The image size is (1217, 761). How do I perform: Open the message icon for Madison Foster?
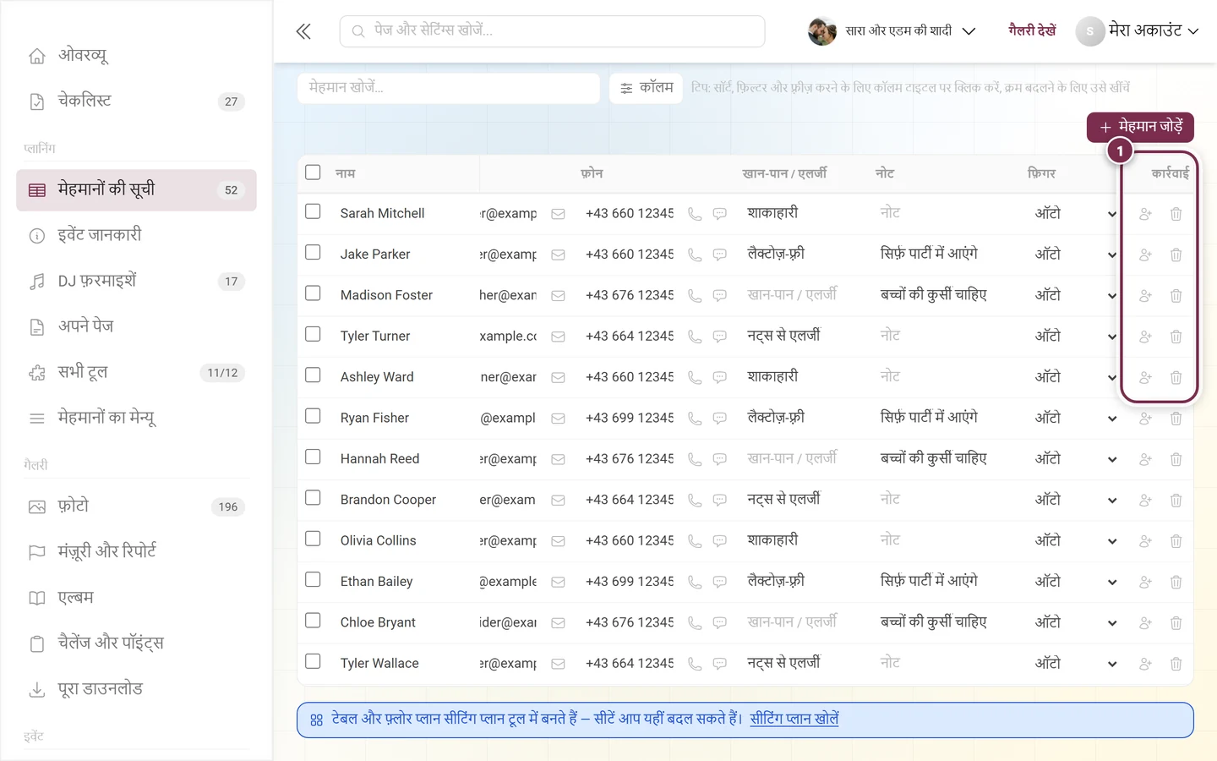point(720,296)
